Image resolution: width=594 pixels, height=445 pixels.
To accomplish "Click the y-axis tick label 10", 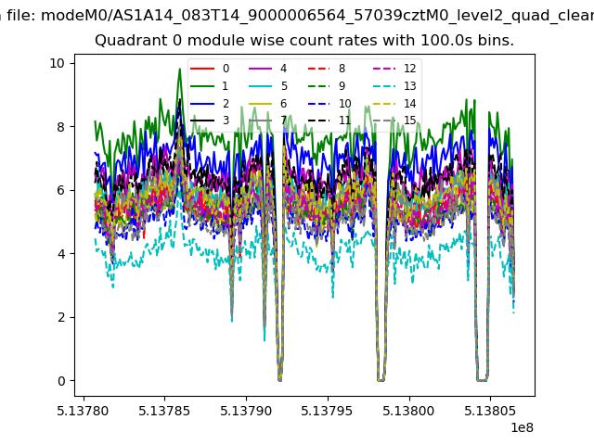I will coord(56,63).
